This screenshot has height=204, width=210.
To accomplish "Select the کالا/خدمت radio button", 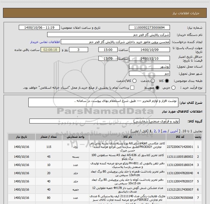I will point(134,81).
